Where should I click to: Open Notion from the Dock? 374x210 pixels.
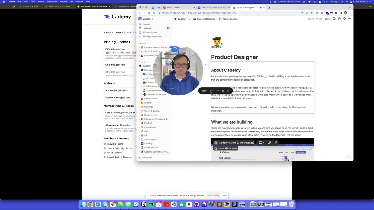pyautogui.click(x=143, y=204)
